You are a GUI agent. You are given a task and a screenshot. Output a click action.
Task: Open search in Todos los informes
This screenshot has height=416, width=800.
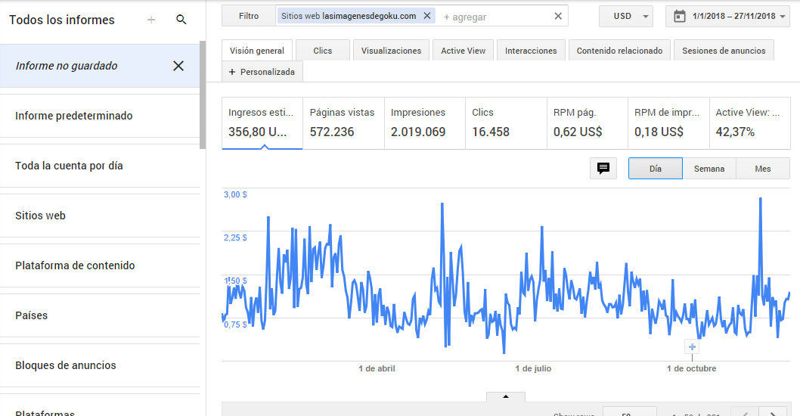point(181,20)
